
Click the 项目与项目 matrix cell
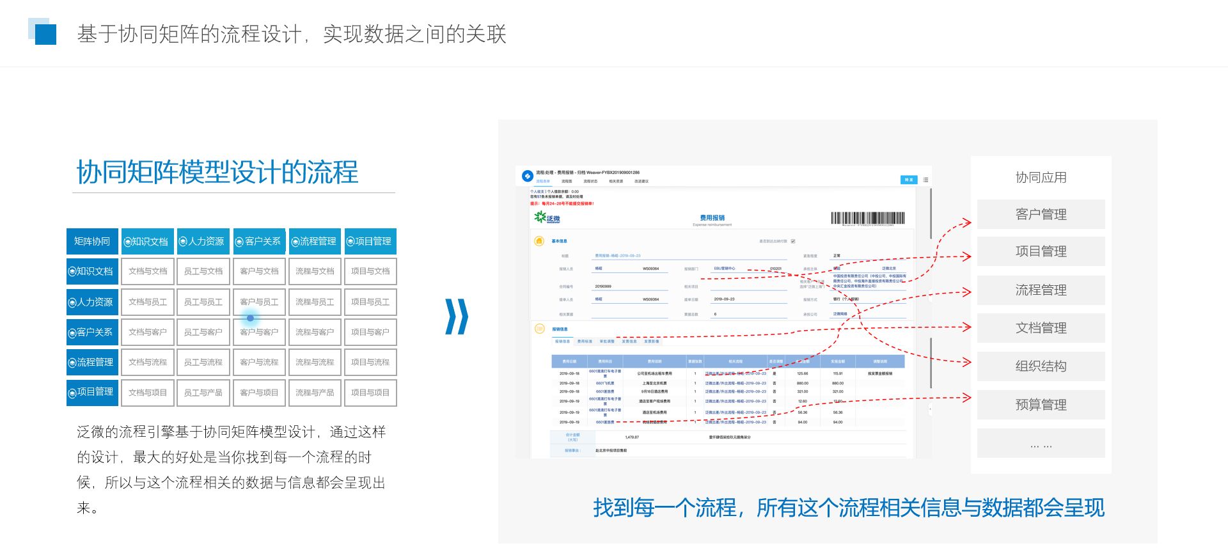click(x=370, y=393)
